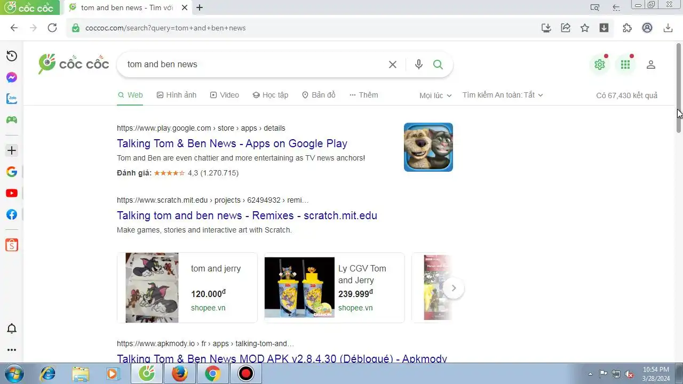Screen dimensions: 683x384
Task: Open Facebook from the sidebar
Action: pyautogui.click(x=11, y=214)
